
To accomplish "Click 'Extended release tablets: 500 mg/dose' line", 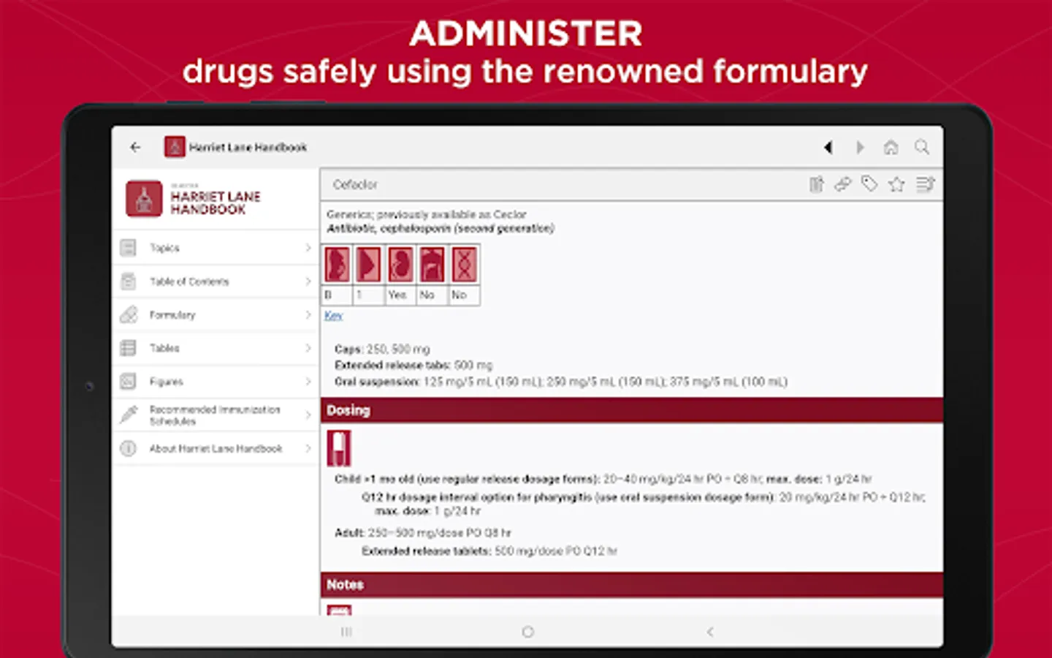I will pos(489,551).
